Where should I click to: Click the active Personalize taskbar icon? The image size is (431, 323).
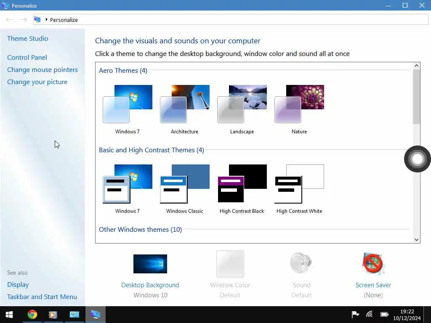[x=96, y=315]
